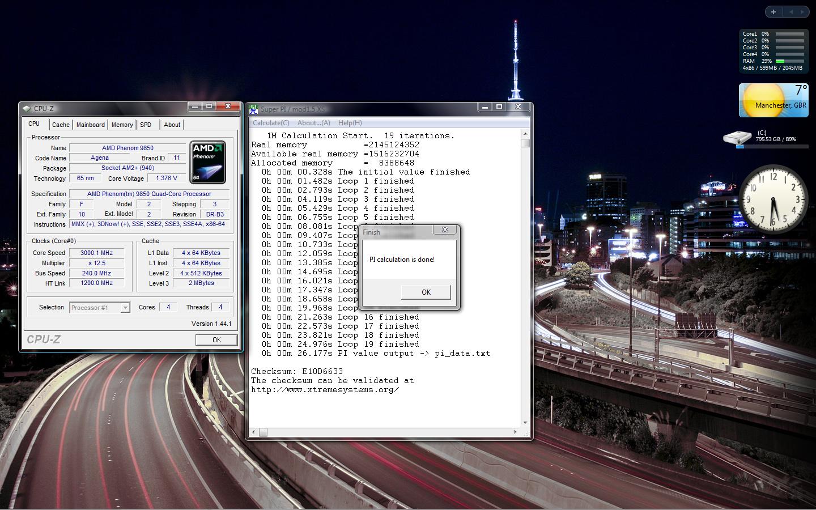Click the Checksum: E10D6633 line
This screenshot has height=510, width=816.
pos(297,372)
